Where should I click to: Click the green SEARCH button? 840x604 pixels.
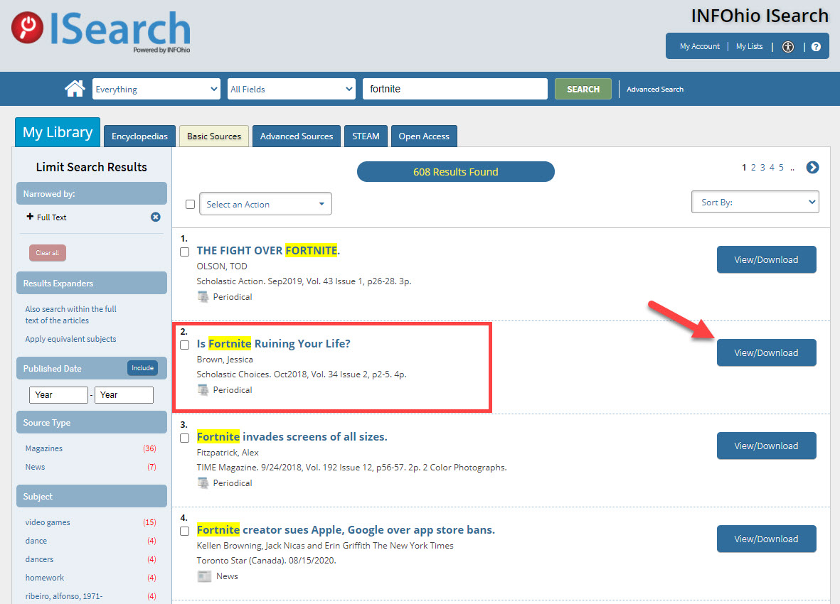[x=583, y=89]
